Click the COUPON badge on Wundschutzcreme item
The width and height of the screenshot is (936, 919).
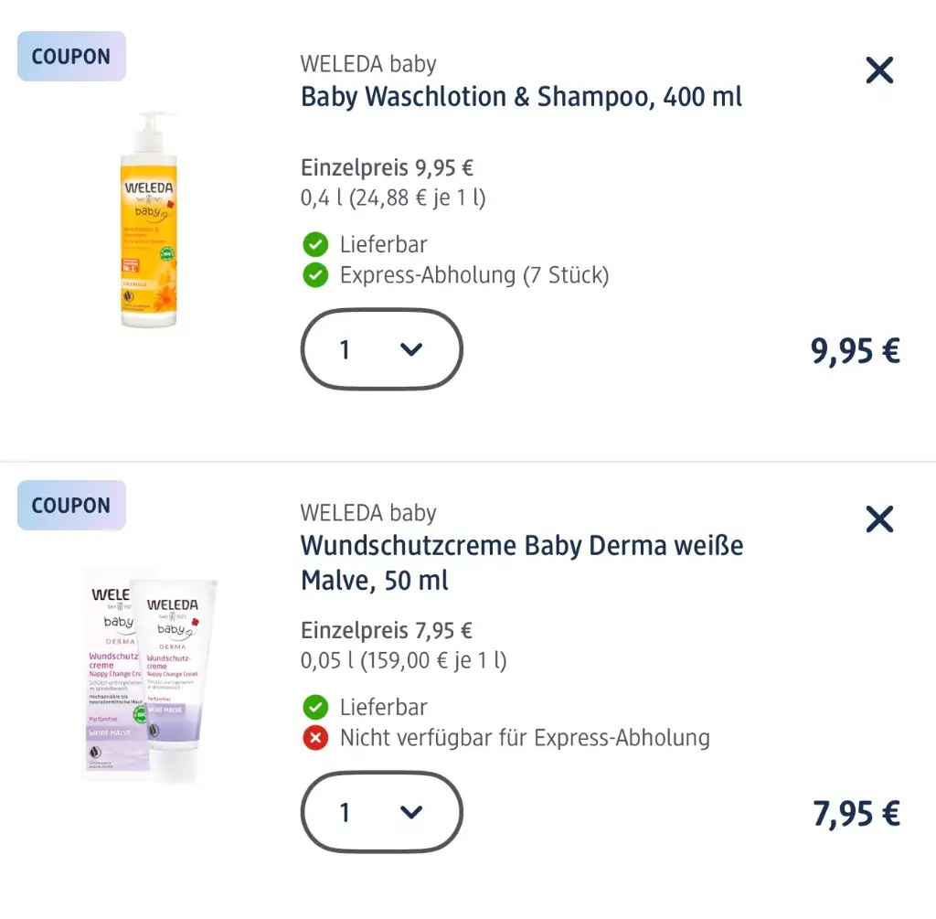click(71, 505)
